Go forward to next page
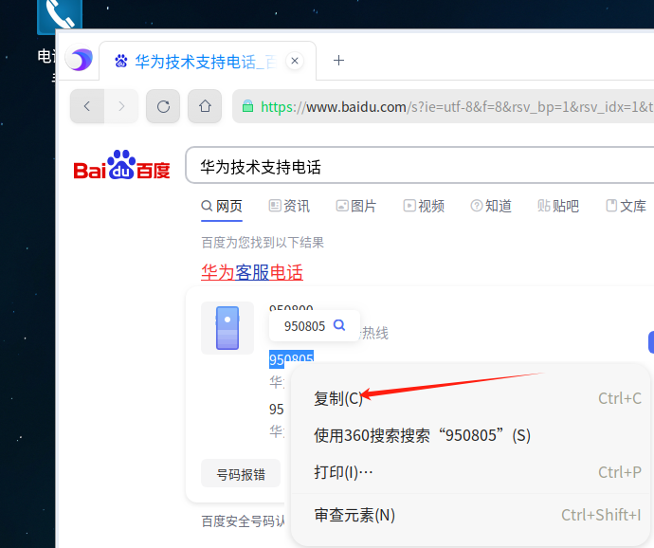 click(x=121, y=106)
